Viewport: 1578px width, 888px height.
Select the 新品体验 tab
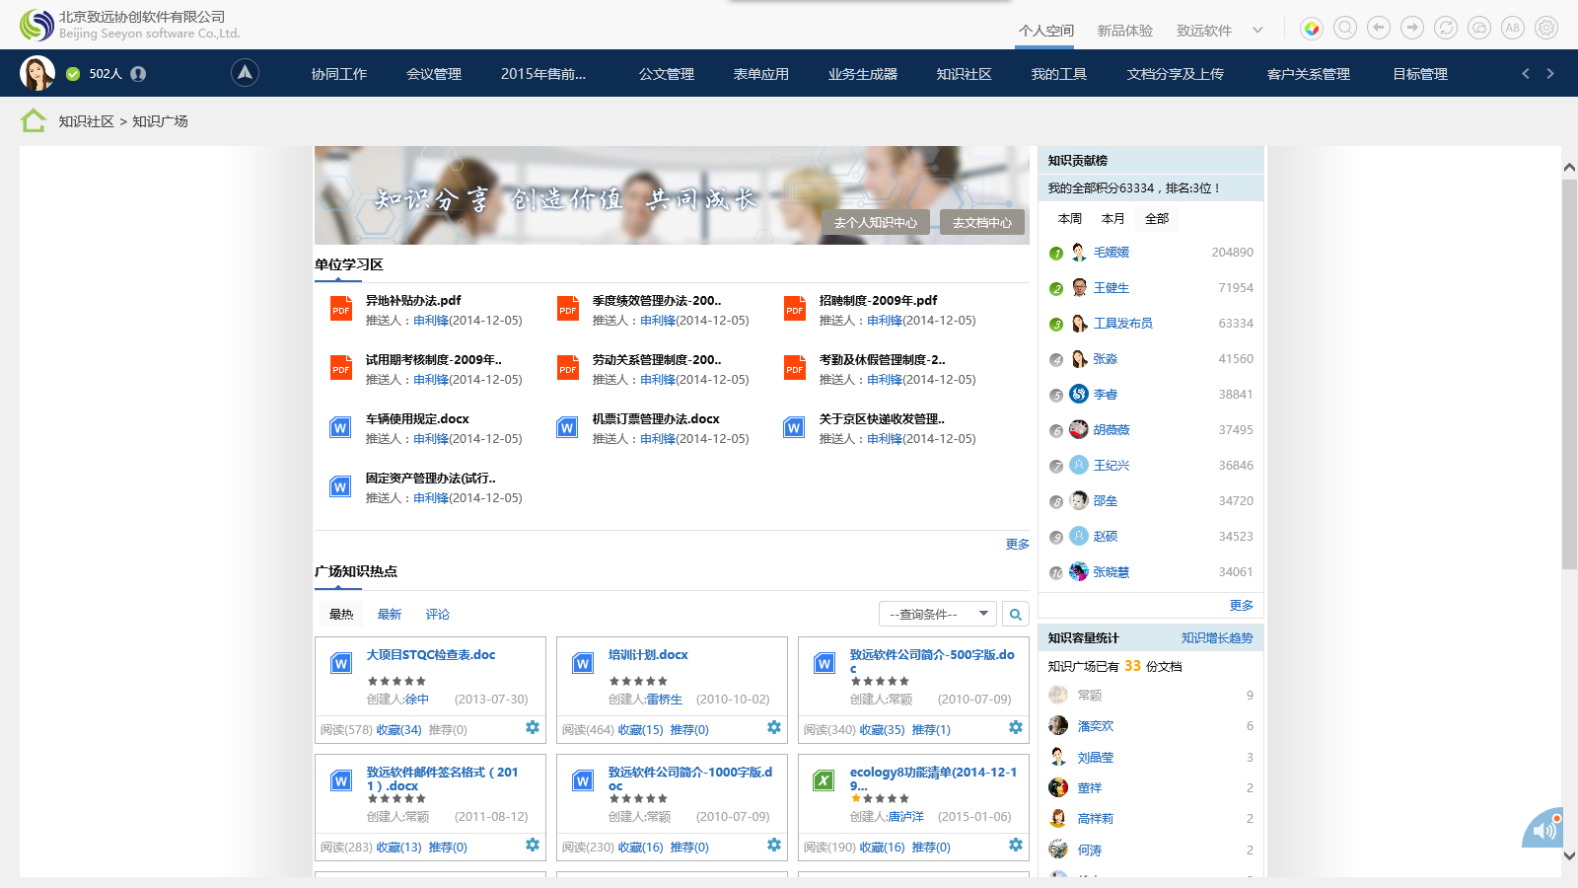pos(1124,31)
